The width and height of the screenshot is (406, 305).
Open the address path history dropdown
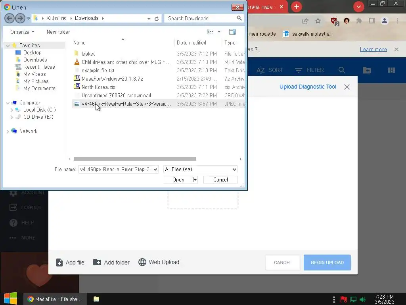[x=149, y=19]
